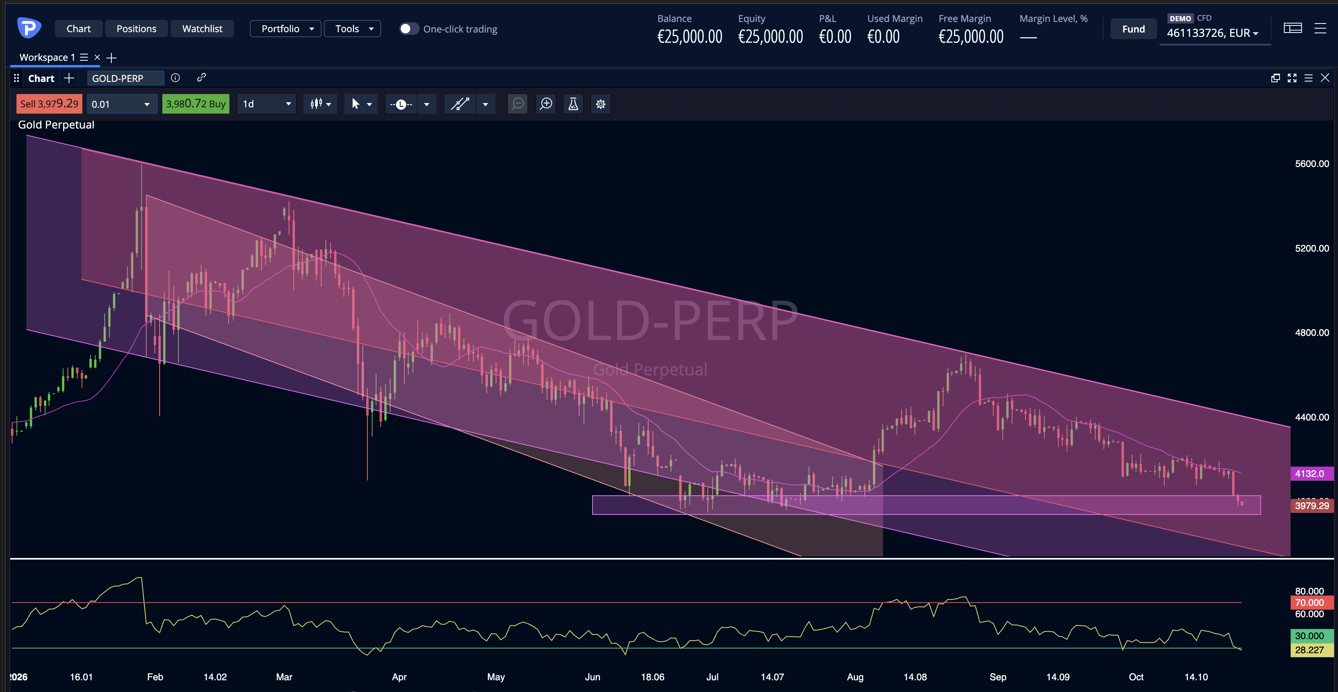This screenshot has width=1338, height=692.
Task: Expand the 1d timeframe dropdown
Action: [x=266, y=104]
